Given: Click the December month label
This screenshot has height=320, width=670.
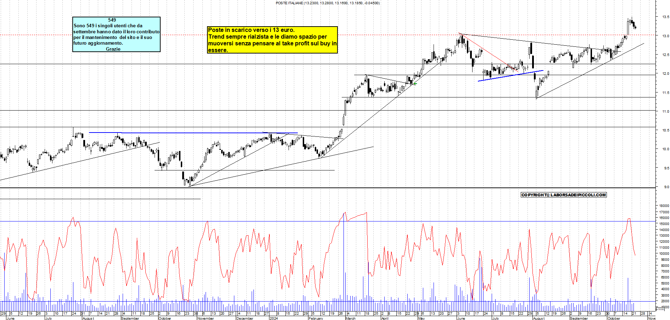Looking at the screenshot, I should click(x=245, y=318).
